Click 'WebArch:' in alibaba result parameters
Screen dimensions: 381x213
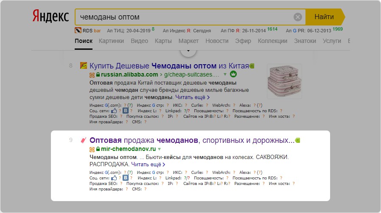click(x=221, y=105)
